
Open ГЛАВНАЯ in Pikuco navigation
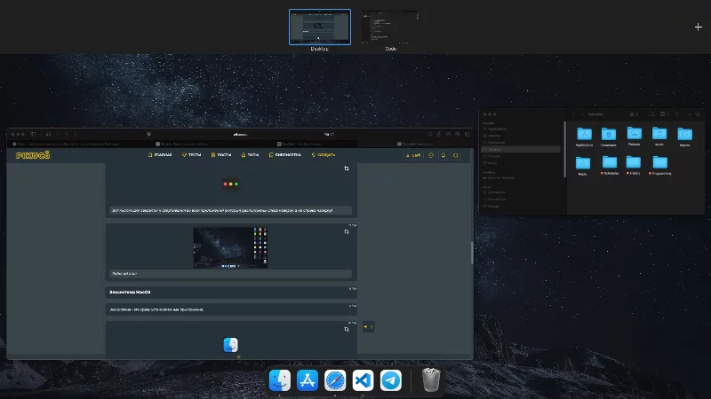(x=160, y=154)
